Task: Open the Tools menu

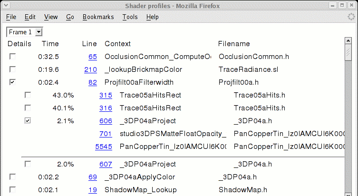Action: click(130, 17)
